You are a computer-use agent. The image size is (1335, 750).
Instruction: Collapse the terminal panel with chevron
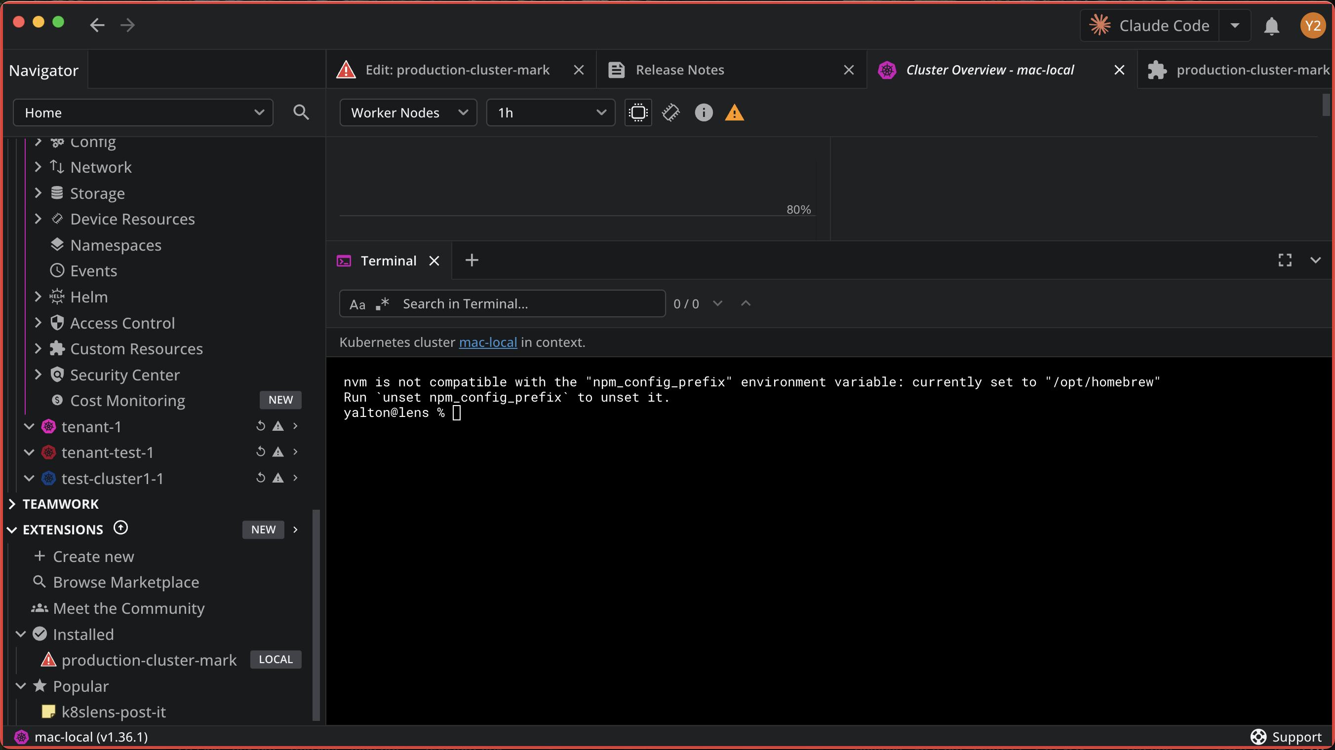point(1315,260)
